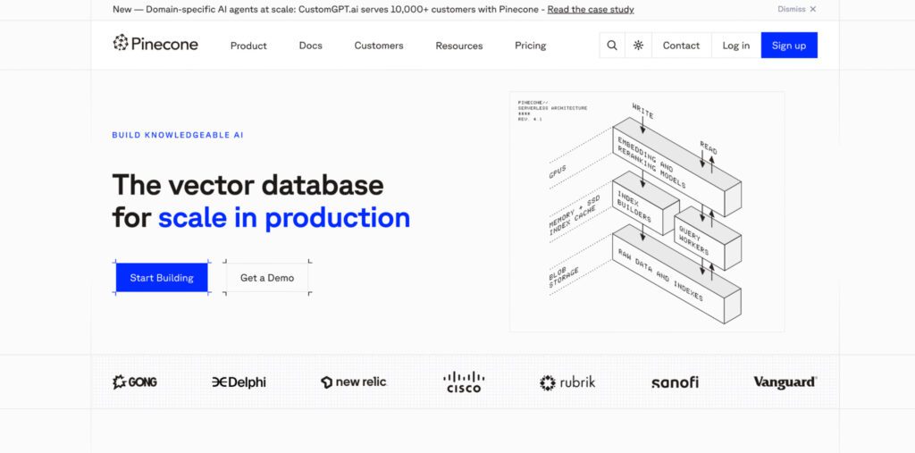The height and width of the screenshot is (453, 915).
Task: Toggle the light/dark theme sun icon
Action: coord(638,46)
